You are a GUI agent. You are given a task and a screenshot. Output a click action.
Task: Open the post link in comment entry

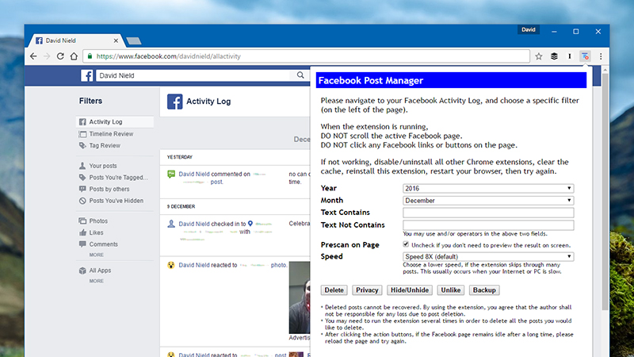pyautogui.click(x=216, y=182)
